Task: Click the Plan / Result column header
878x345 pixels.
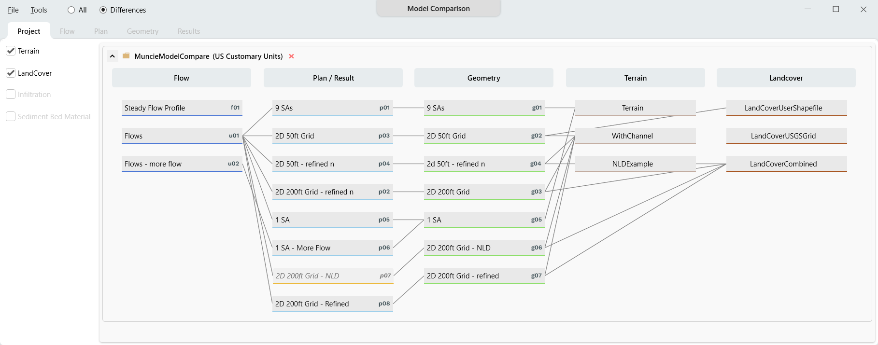Action: [x=333, y=78]
